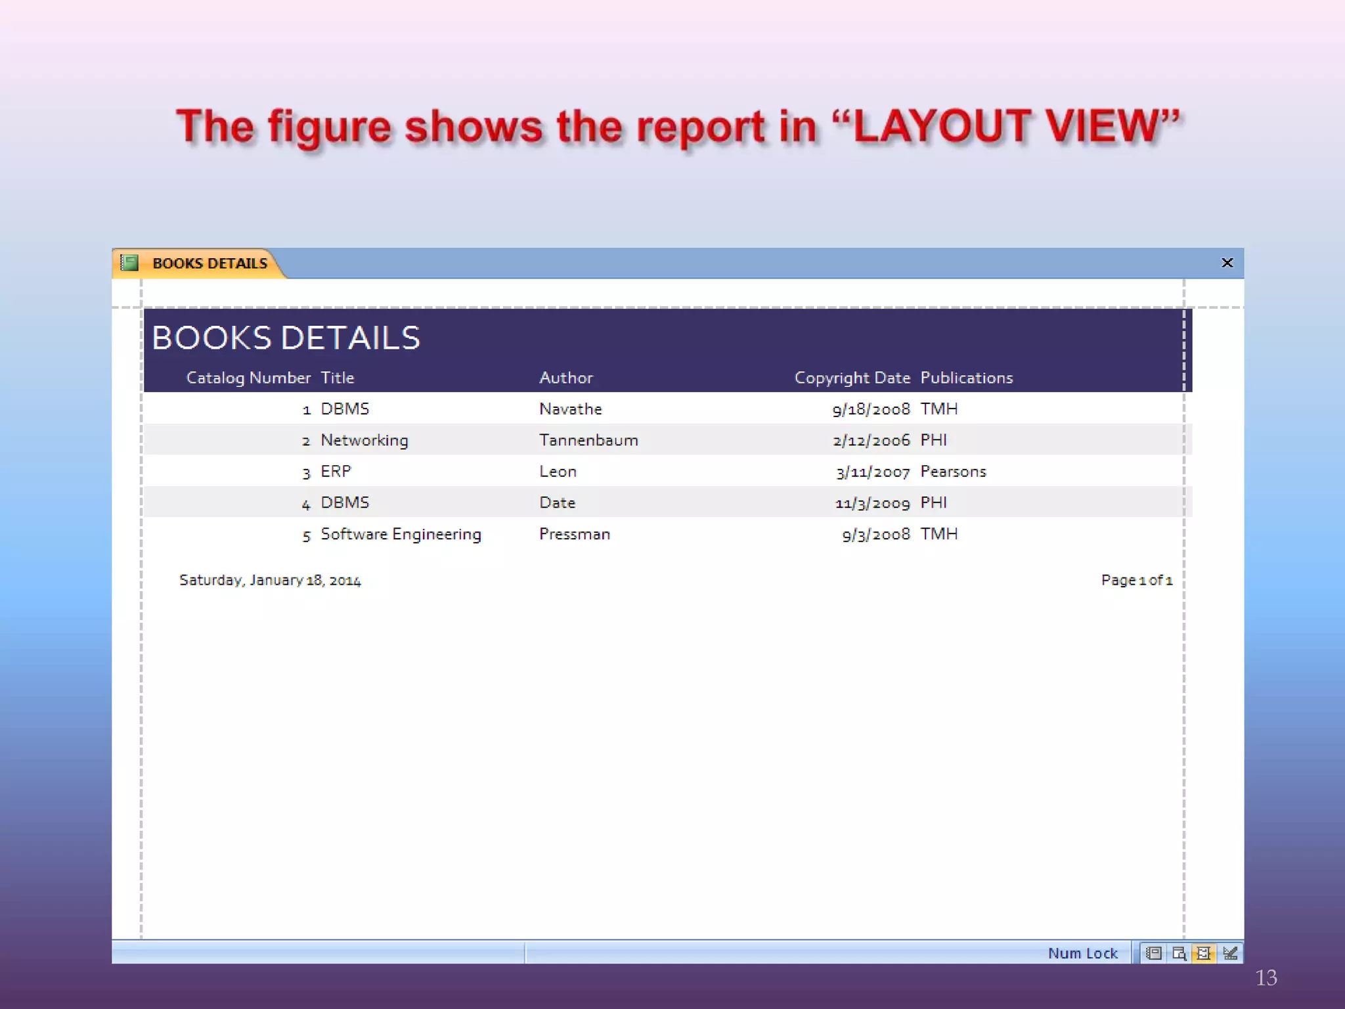Select the Catalog Number column header
The height and width of the screenshot is (1009, 1345).
(248, 378)
